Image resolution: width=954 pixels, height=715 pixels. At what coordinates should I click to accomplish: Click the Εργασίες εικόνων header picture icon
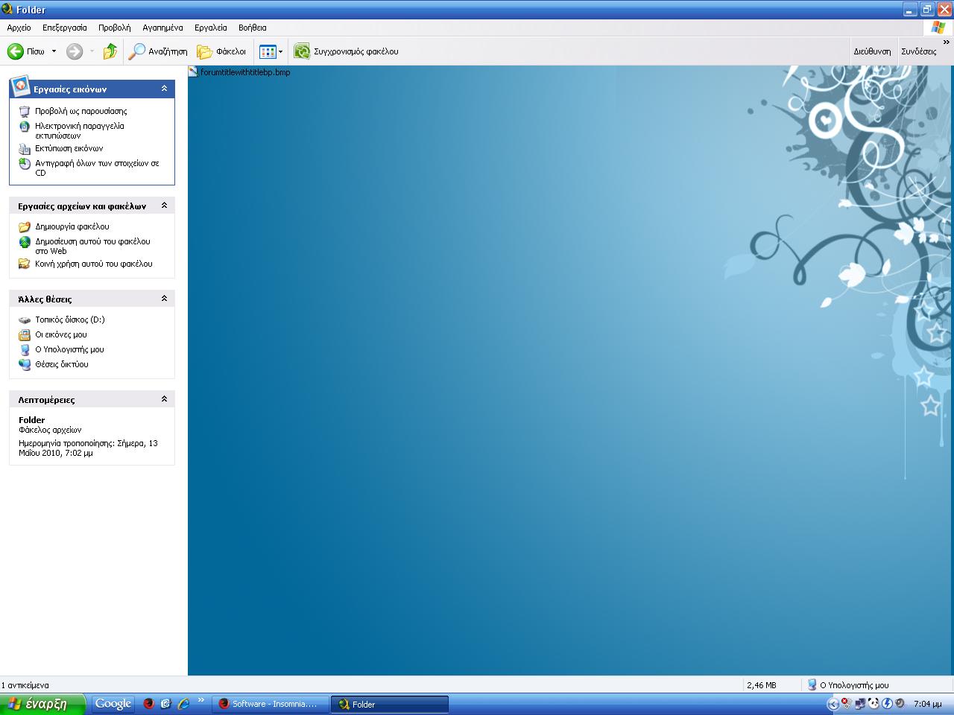click(21, 85)
